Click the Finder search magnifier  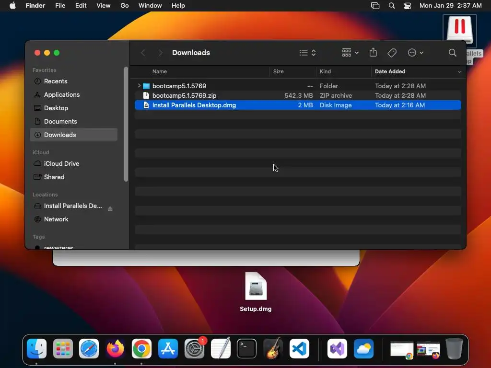pyautogui.click(x=452, y=53)
